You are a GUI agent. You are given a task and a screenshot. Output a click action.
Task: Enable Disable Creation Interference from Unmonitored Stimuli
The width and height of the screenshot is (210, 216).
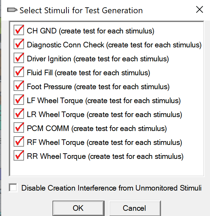(x=13, y=187)
